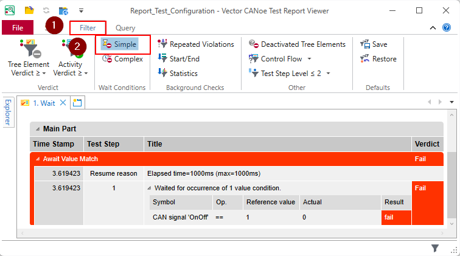Viewport: 460px width, 256px height.
Task: Switch to the Query ribbon tab
Action: click(x=125, y=28)
